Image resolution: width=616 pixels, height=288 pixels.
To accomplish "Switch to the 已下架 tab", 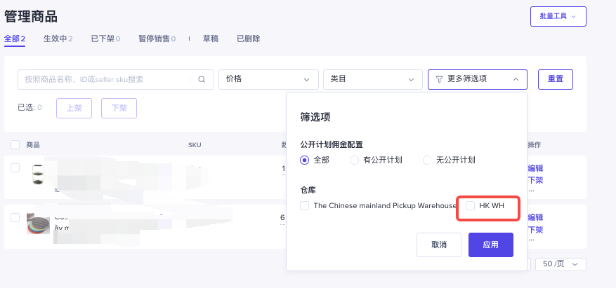I will click(105, 39).
